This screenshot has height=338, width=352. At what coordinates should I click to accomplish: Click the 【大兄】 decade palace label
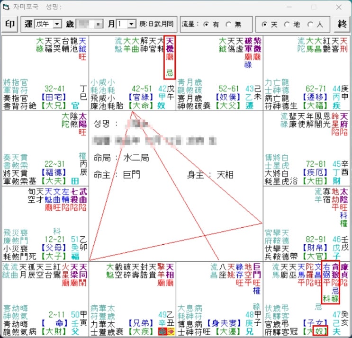54,106
